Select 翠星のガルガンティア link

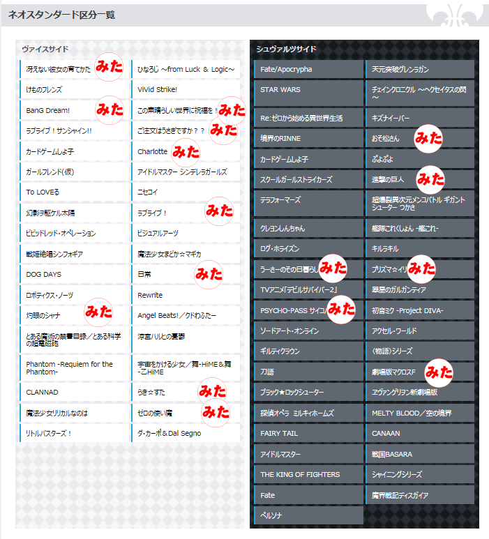(420, 290)
